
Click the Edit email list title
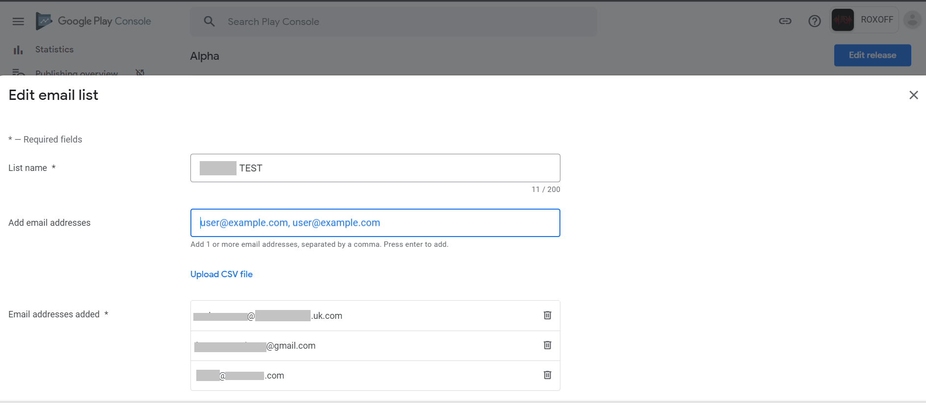click(x=53, y=95)
